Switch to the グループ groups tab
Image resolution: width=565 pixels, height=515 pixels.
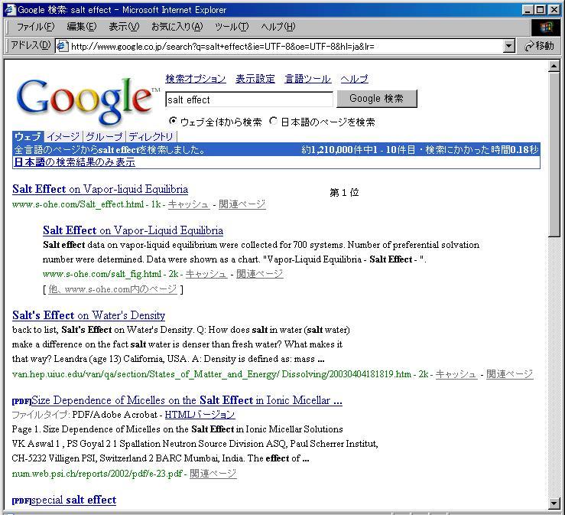[x=103, y=136]
